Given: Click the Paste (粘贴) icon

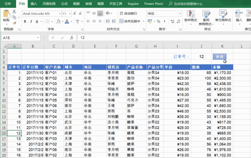Looking at the screenshot, I should pyautogui.click(x=6, y=16).
